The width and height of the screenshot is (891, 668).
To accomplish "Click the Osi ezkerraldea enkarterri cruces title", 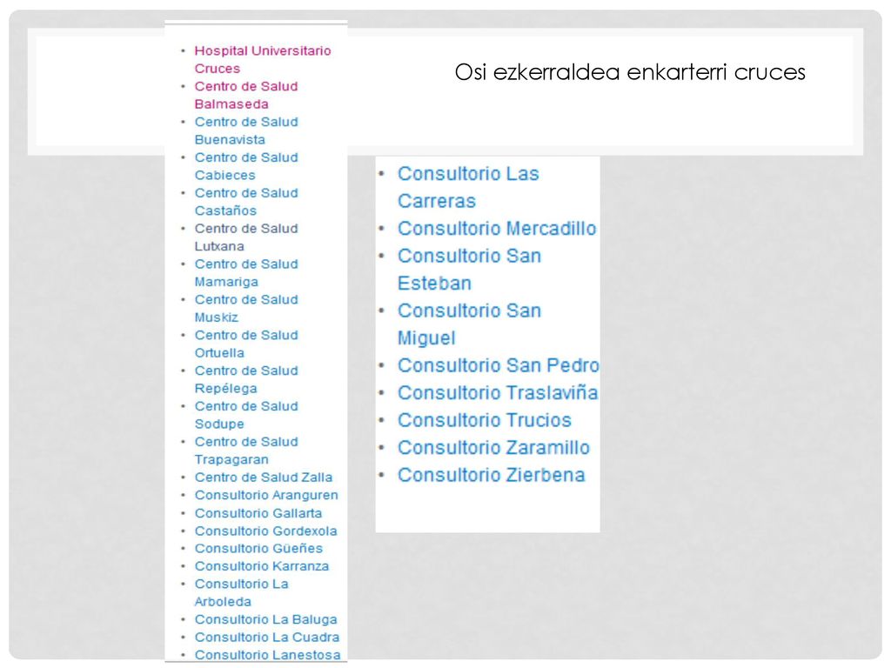I will (630, 72).
